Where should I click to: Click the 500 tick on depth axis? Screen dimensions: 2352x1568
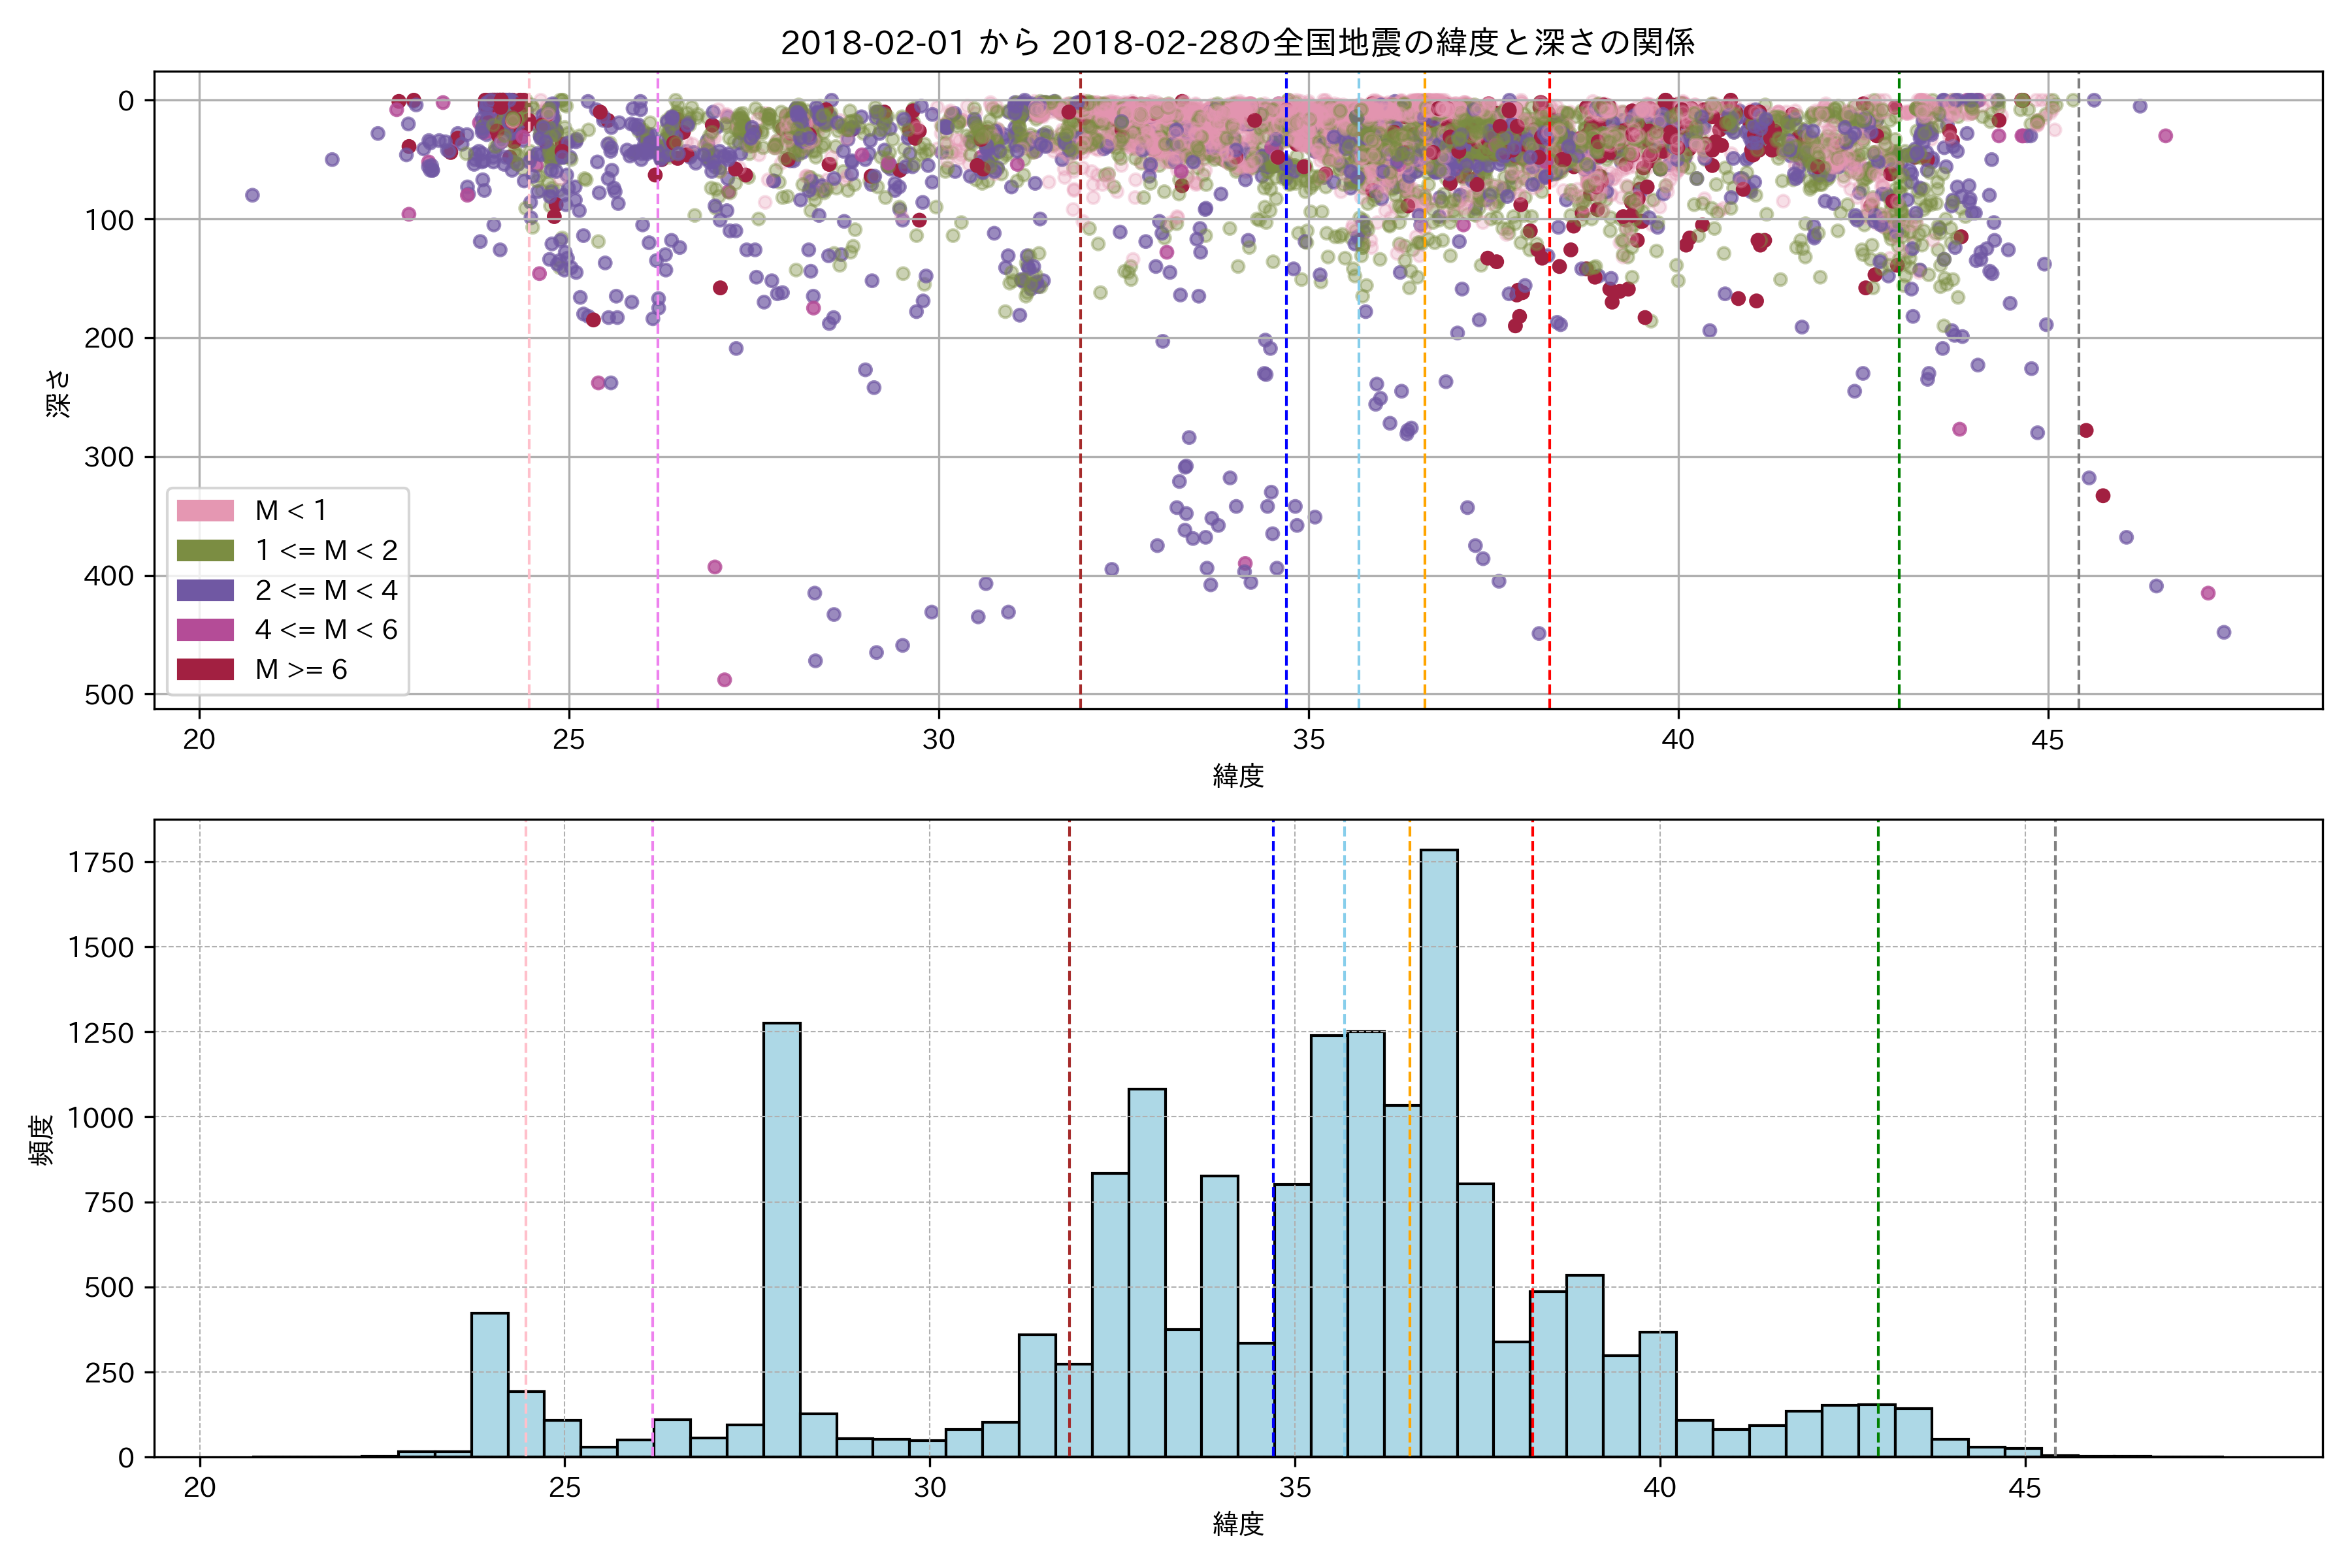pyautogui.click(x=109, y=695)
